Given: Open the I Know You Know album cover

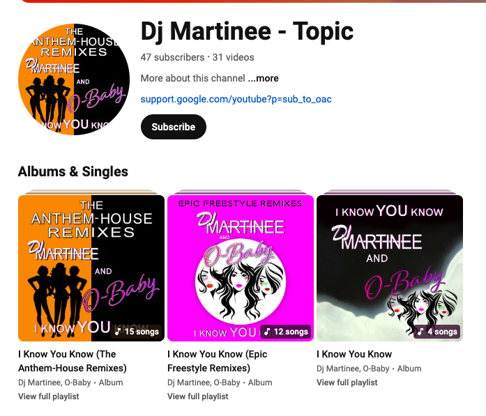Looking at the screenshot, I should coord(390,268).
